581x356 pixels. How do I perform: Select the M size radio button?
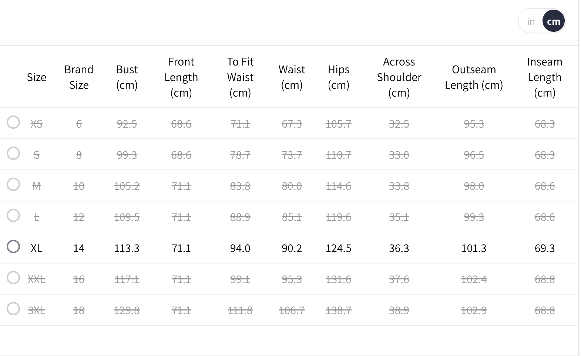pyautogui.click(x=13, y=184)
